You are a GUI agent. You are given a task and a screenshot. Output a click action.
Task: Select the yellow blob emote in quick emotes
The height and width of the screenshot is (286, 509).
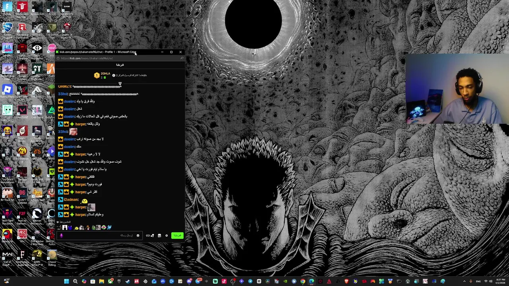[x=76, y=228]
